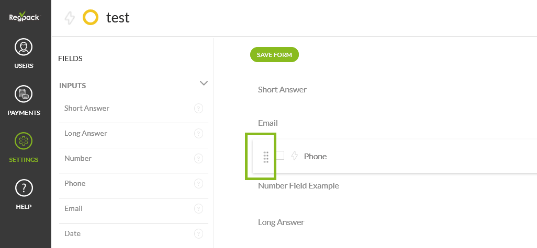Select Number in the inputs list
The image size is (537, 248).
coord(78,158)
